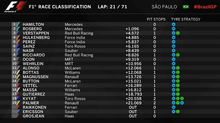Screen dimensions: 220x123
Task: Select the PIT STOPS column header
Action: [156, 19]
